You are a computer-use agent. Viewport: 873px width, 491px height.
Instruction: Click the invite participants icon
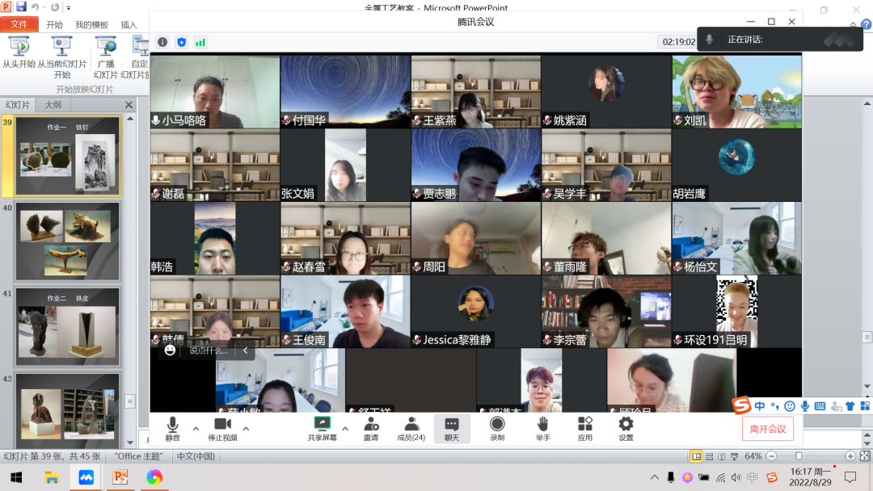pos(371,429)
